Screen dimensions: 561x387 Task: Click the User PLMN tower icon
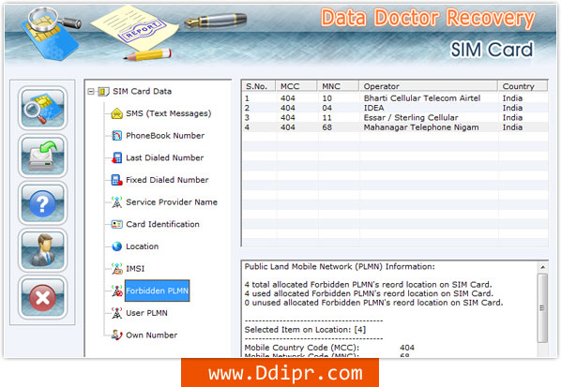click(x=116, y=313)
